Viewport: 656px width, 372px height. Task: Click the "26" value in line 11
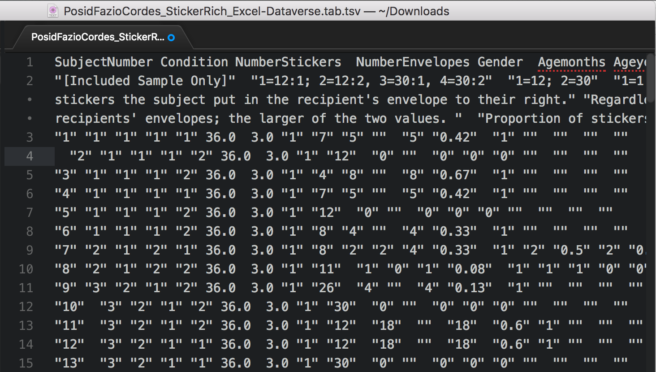[x=326, y=287]
